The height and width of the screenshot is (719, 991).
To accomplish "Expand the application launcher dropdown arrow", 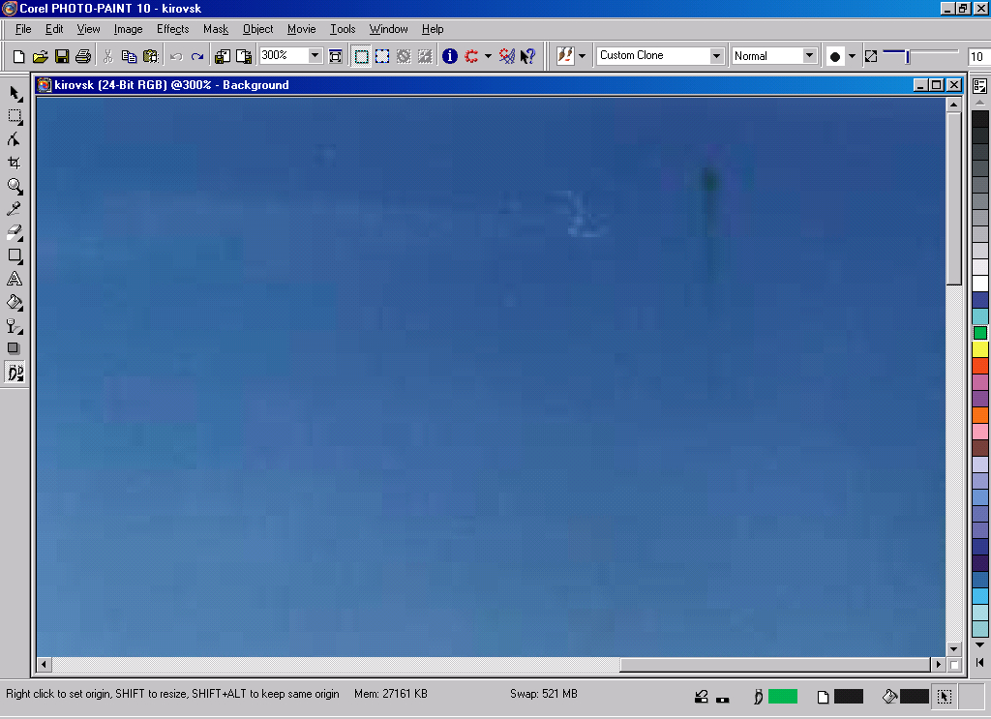I will [488, 56].
